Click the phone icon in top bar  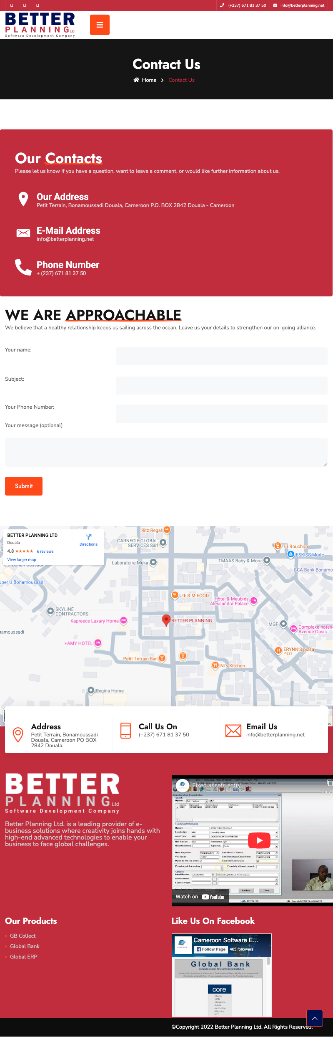pyautogui.click(x=222, y=5)
